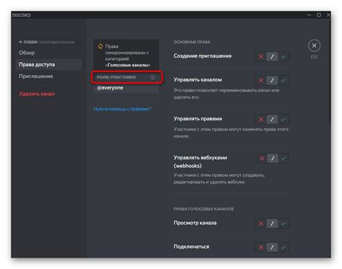The image size is (342, 269).
Task: Click the Управлять правами label
Action: tap(198, 118)
